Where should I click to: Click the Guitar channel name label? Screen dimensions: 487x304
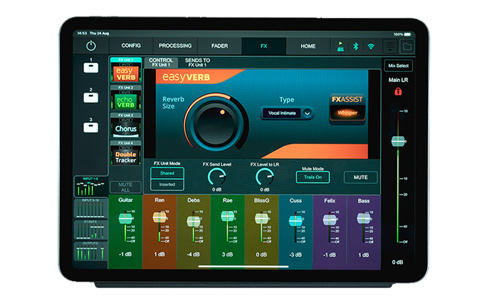(x=125, y=200)
